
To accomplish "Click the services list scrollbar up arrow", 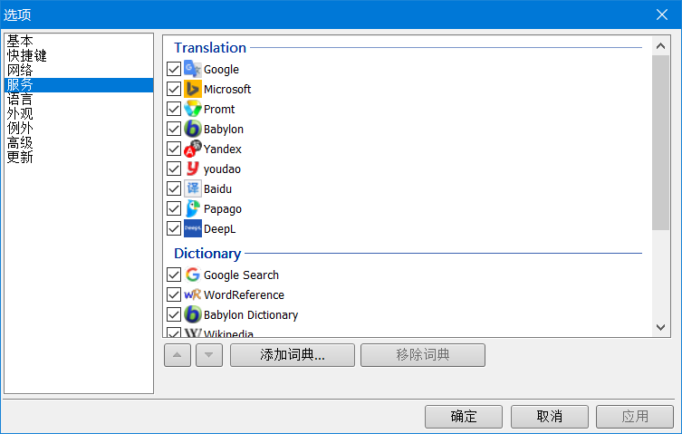I will [660, 45].
